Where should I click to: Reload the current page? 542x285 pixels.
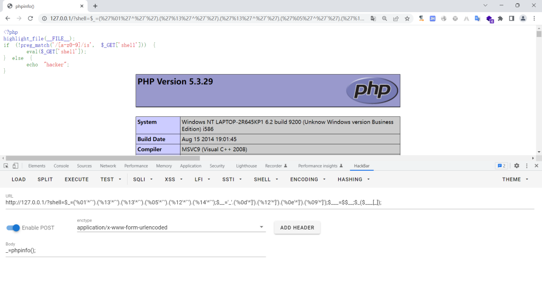pyautogui.click(x=30, y=18)
